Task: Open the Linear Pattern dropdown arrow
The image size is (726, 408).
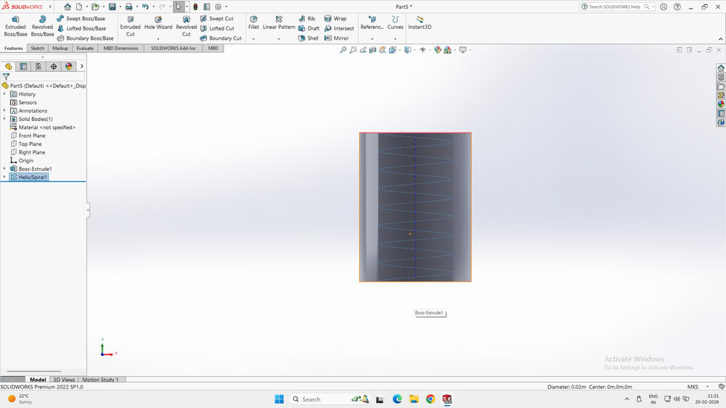Action: pyautogui.click(x=279, y=39)
